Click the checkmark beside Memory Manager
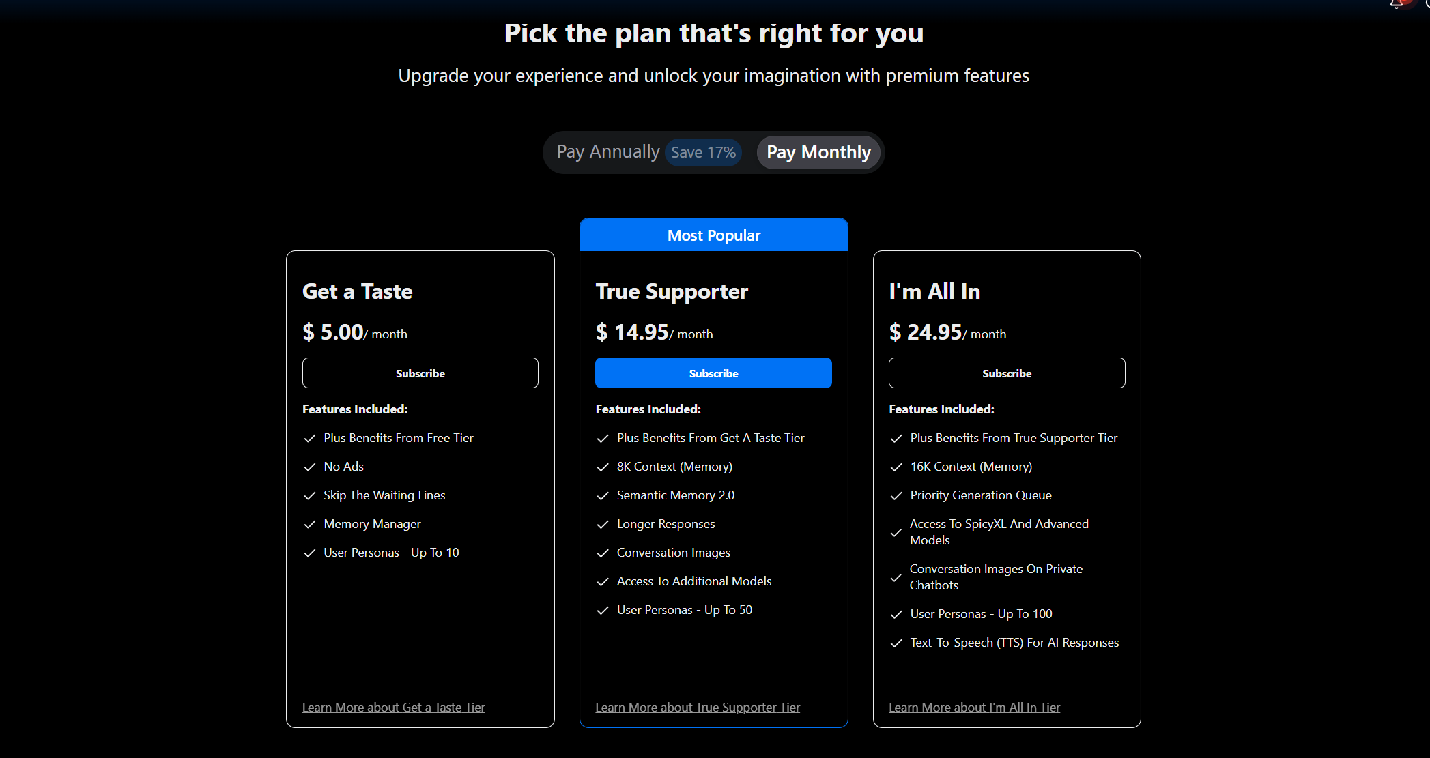The image size is (1430, 758). 310,524
